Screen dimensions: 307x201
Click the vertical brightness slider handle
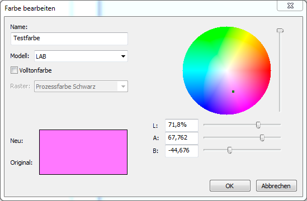point(280,31)
